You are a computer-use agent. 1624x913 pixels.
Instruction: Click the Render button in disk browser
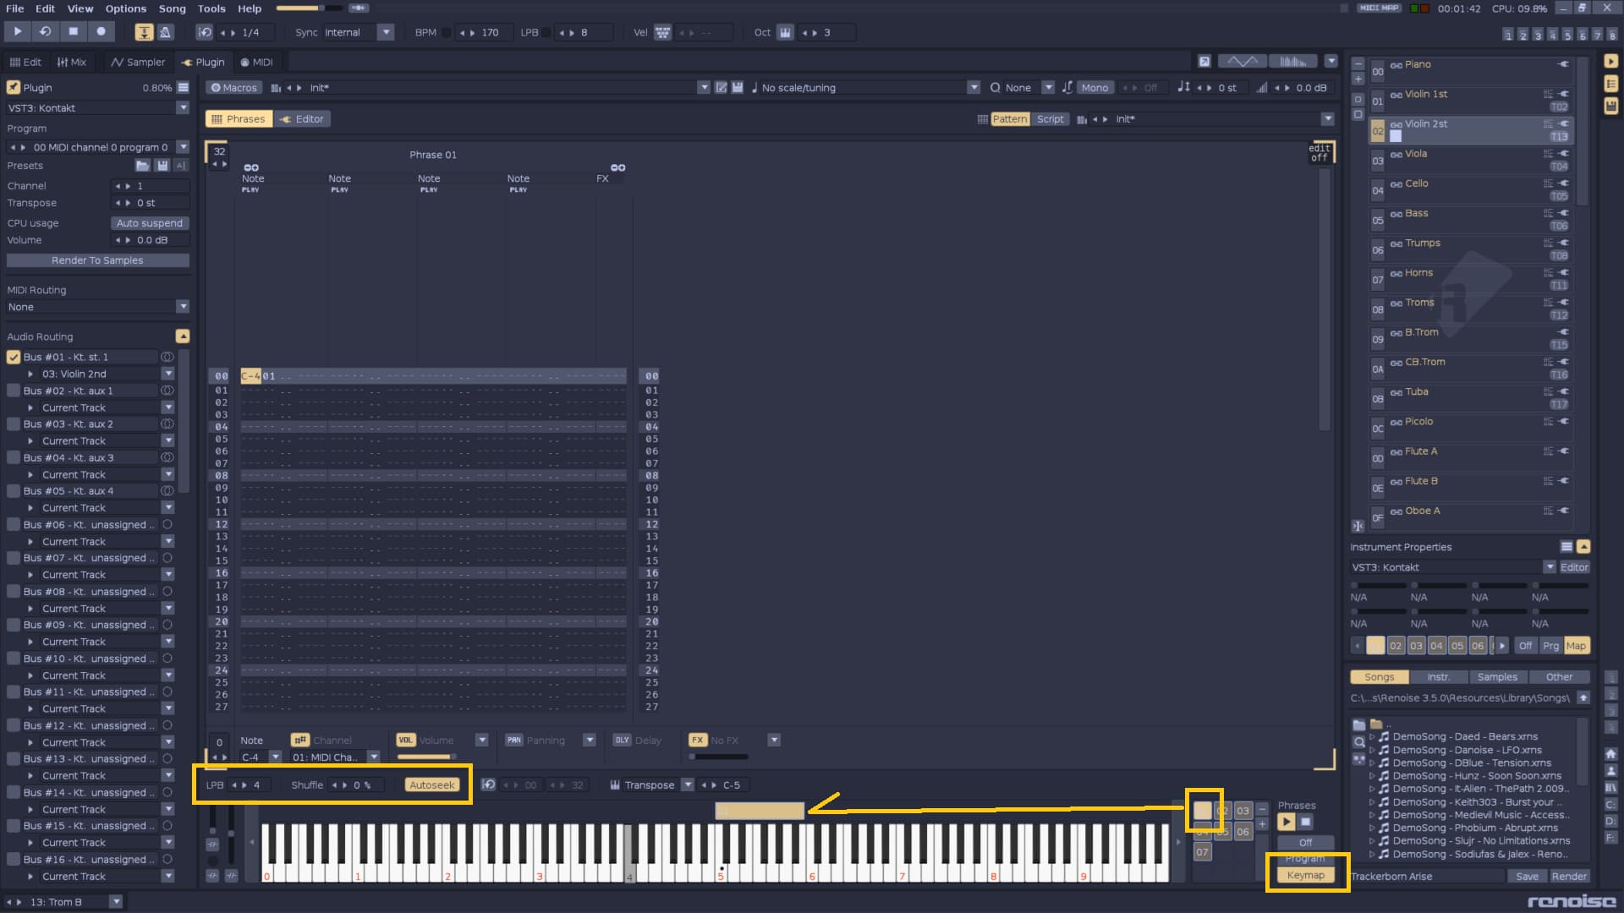(1569, 877)
